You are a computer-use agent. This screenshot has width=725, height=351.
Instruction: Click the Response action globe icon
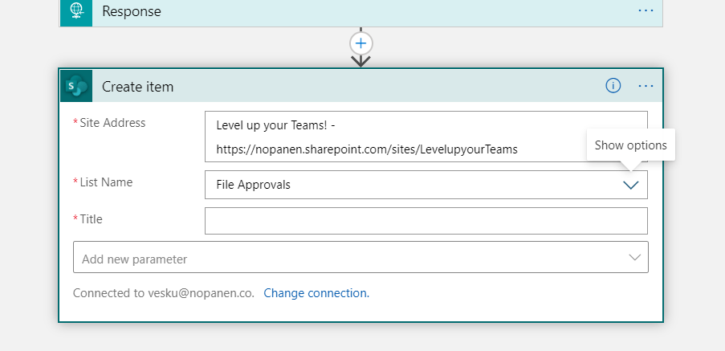point(76,12)
